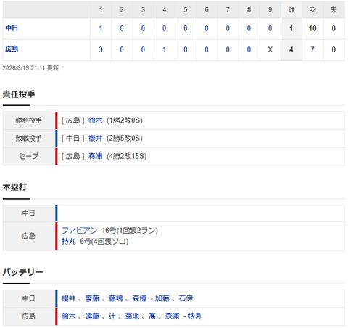
Task: Select 辻 in 広島 battery list
Action: (x=112, y=316)
